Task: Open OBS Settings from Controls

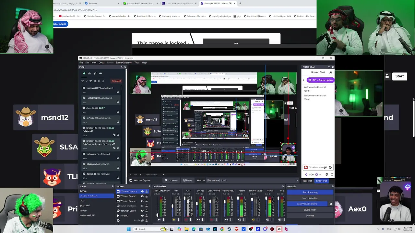Action: pos(310,216)
